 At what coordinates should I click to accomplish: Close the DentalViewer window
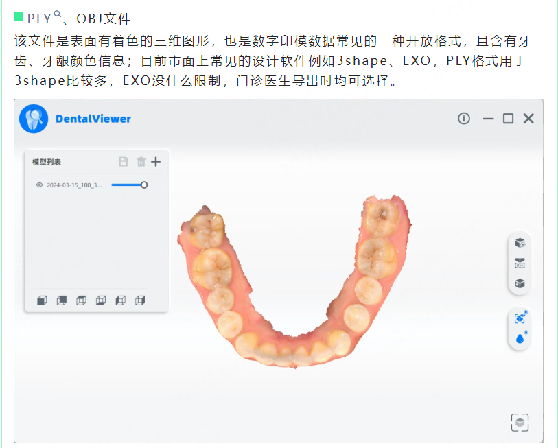(x=528, y=119)
